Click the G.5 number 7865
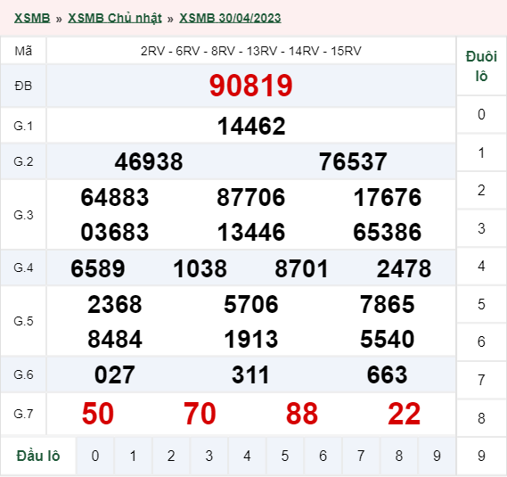 [x=388, y=305]
